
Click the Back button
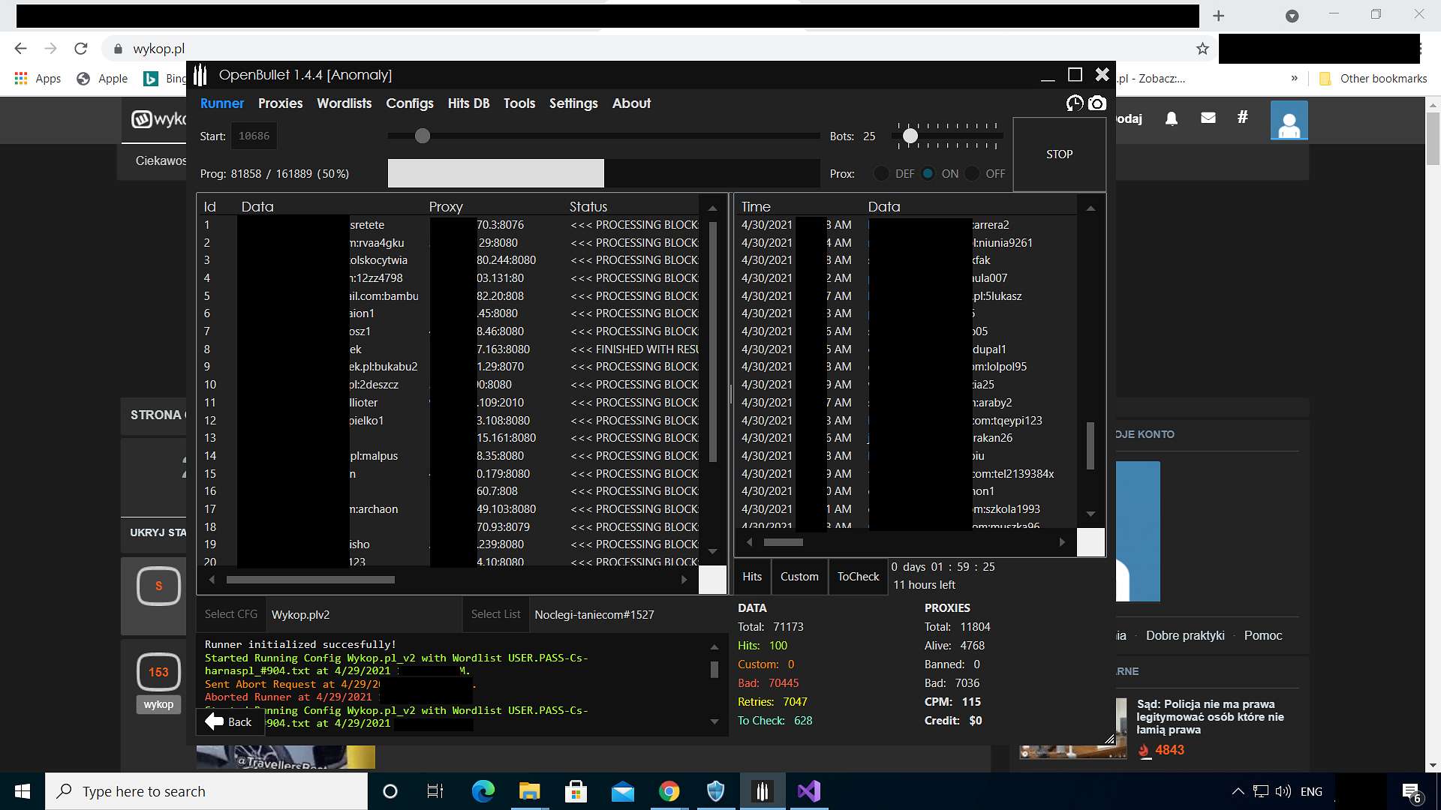tap(230, 721)
